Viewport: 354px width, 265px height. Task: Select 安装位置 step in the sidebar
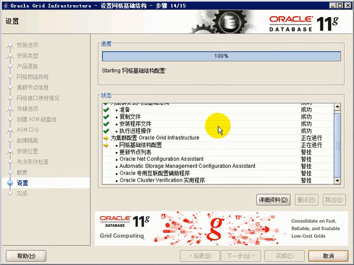pyautogui.click(x=27, y=151)
